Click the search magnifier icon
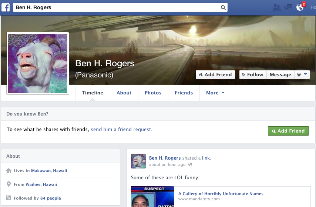 point(223,7)
